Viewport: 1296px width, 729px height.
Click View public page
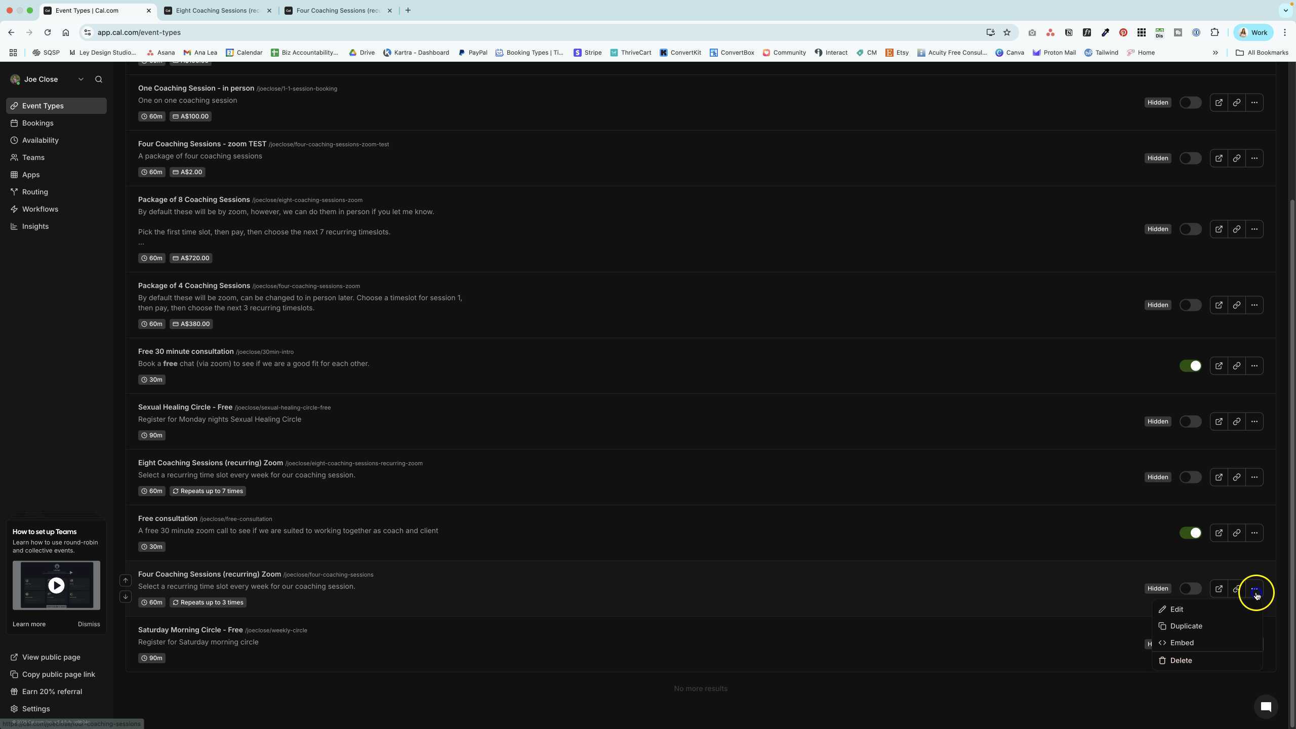coord(51,657)
